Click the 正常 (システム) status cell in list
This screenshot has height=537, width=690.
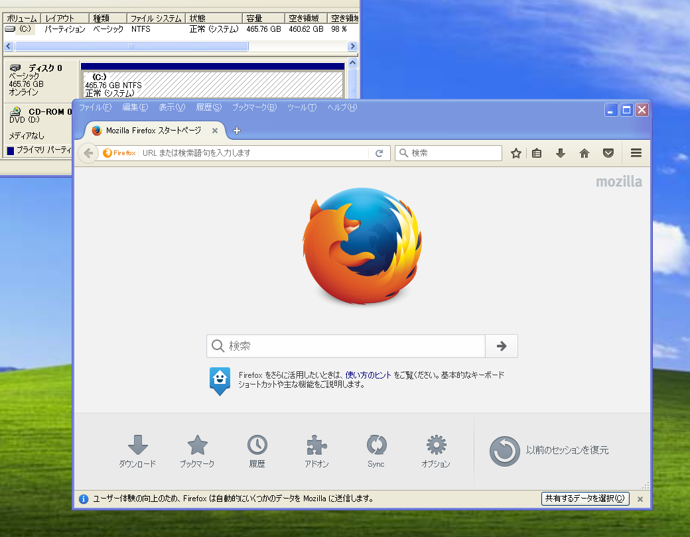click(x=214, y=29)
